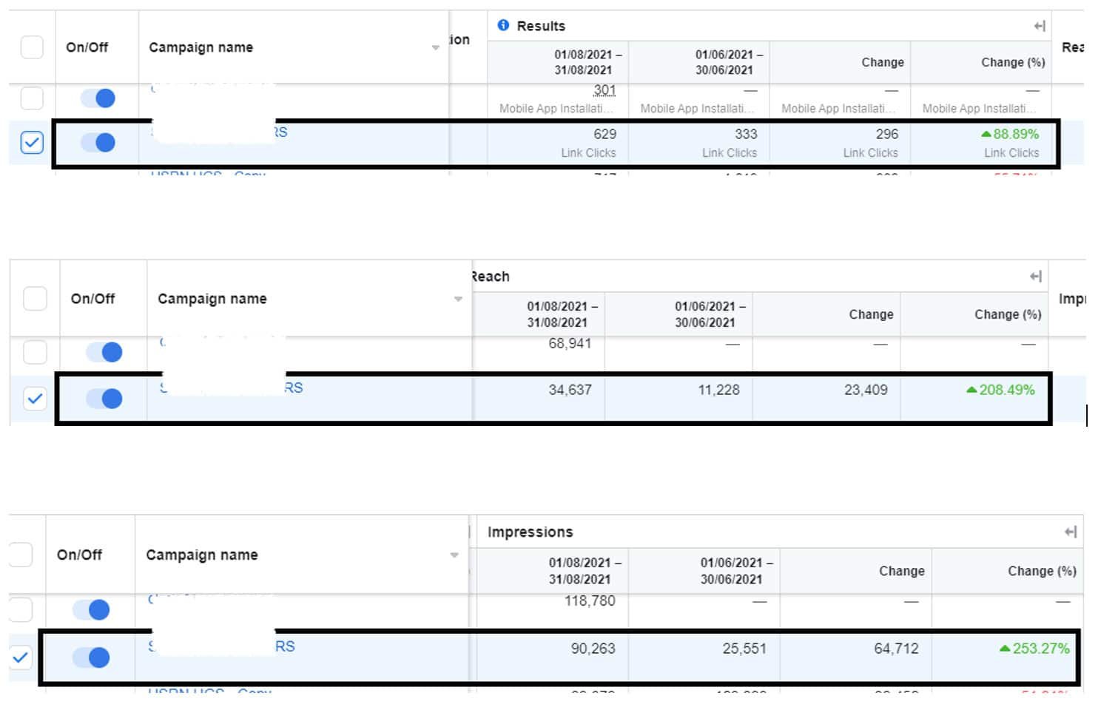1098x707 pixels.
Task: Click the info icon beside Results heading
Action: pos(503,26)
